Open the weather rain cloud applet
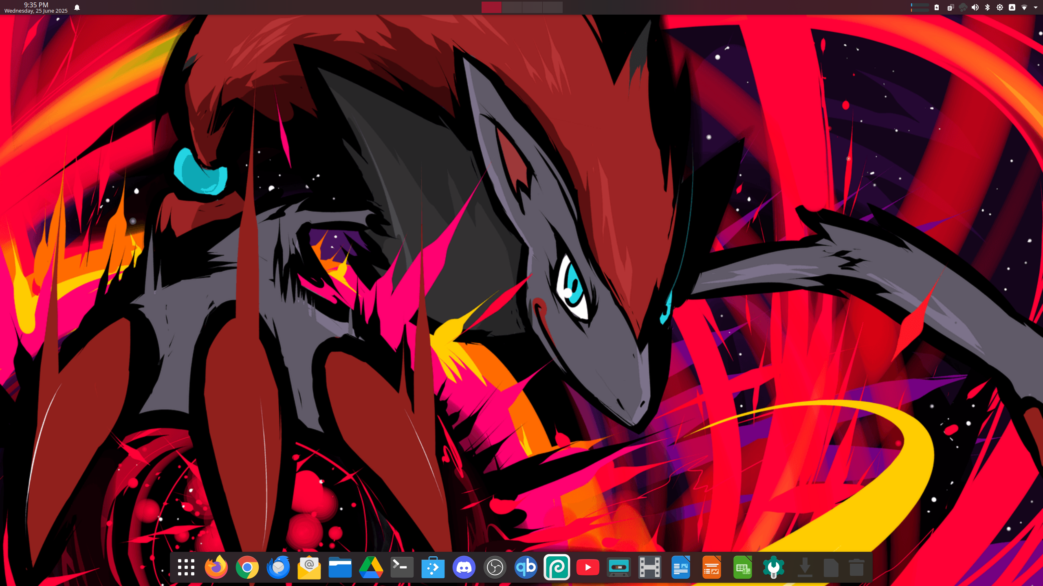The width and height of the screenshot is (1043, 586). click(963, 7)
